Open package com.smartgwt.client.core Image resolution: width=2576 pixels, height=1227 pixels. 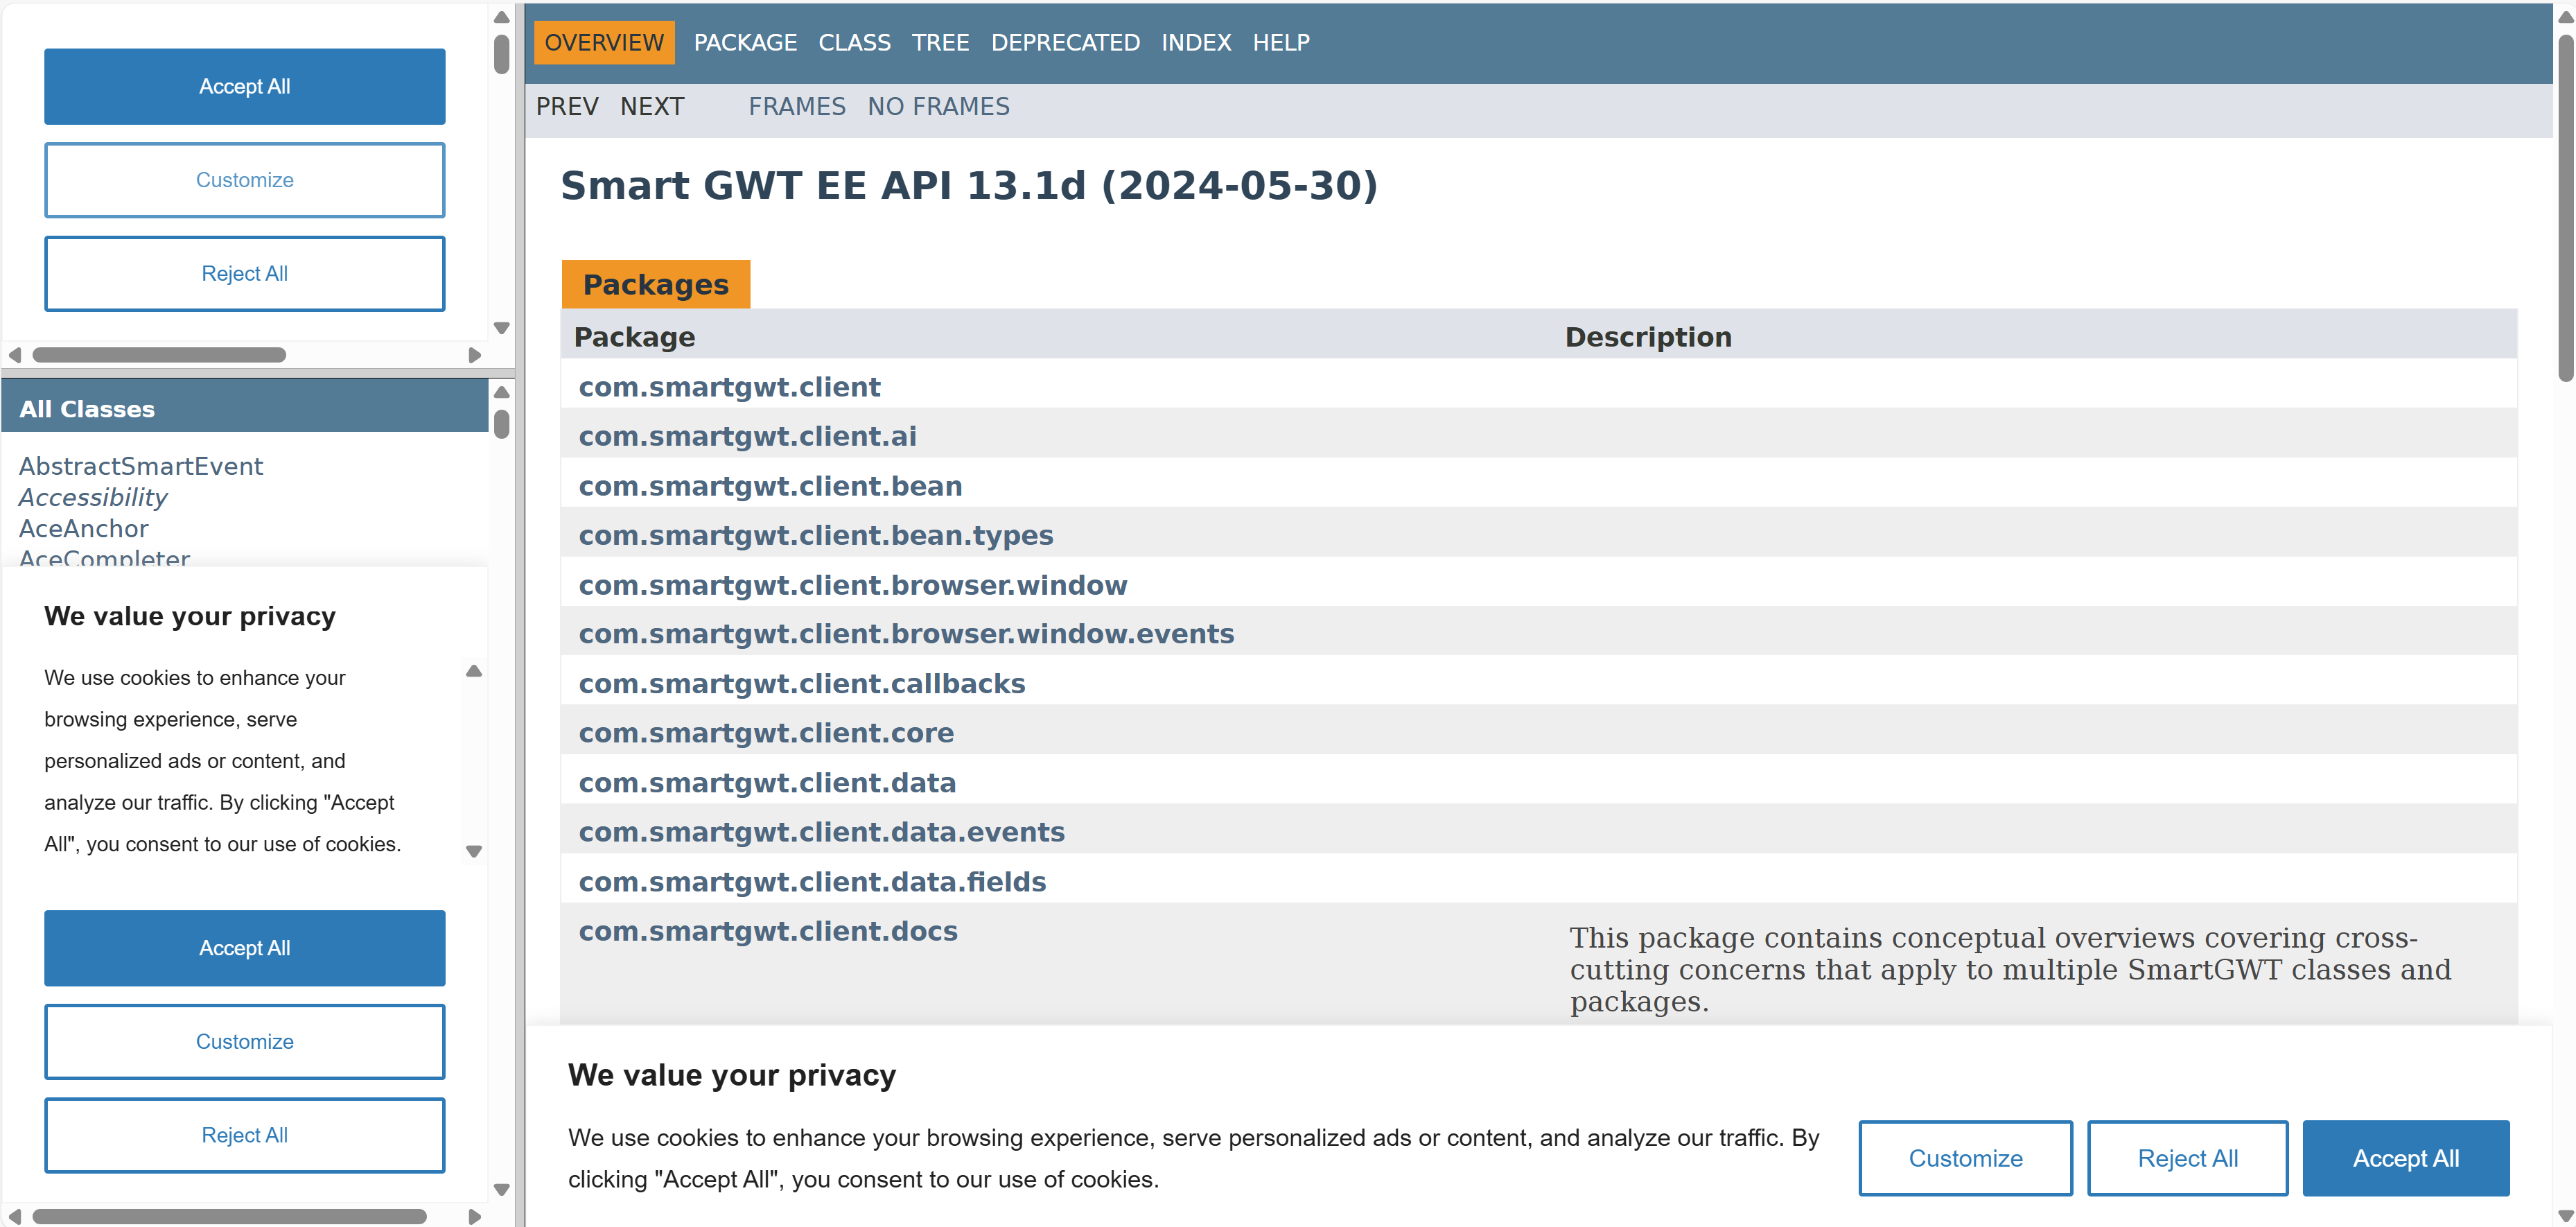tap(766, 733)
